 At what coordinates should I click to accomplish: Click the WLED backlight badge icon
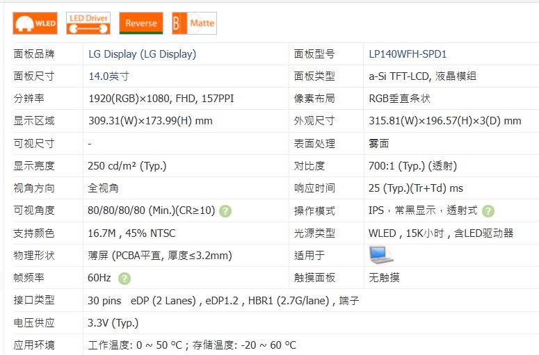35,24
